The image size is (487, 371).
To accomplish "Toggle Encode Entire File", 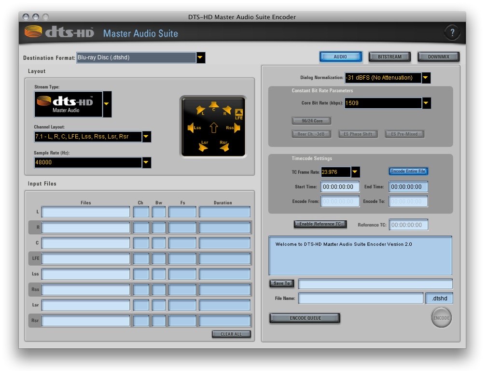I will tap(408, 171).
